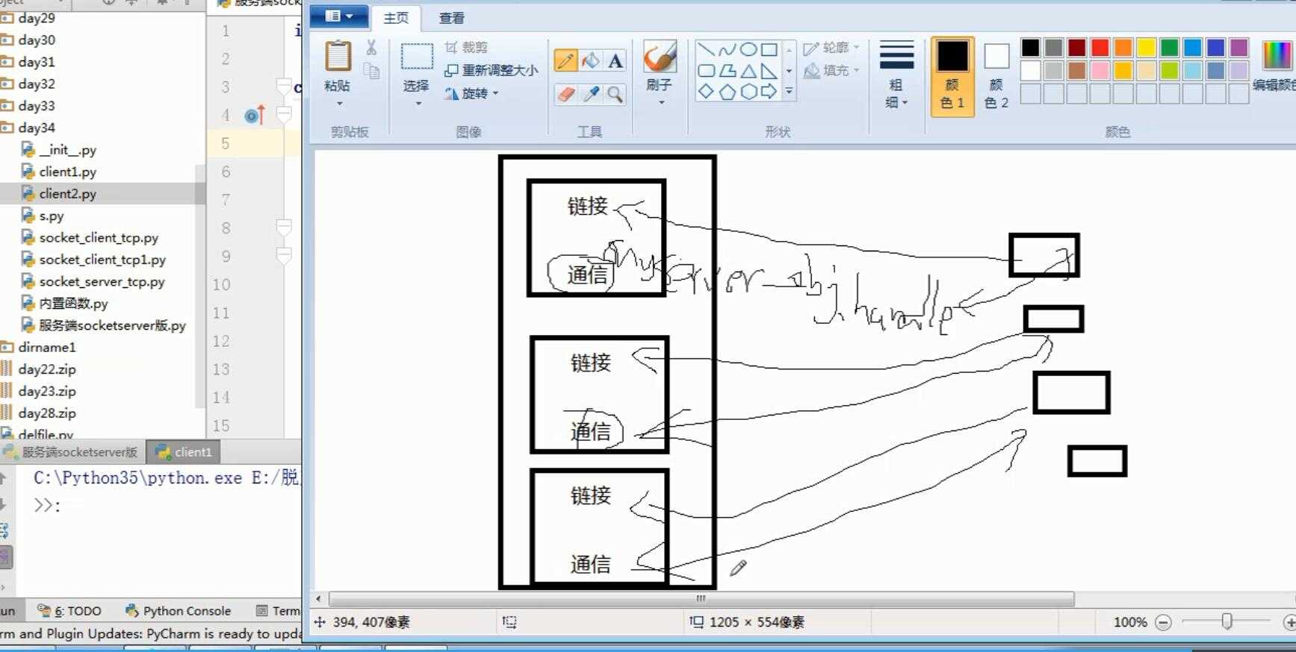Image resolution: width=1296 pixels, height=652 pixels.
Task: Open client2.py in the project tree
Action: pos(67,193)
